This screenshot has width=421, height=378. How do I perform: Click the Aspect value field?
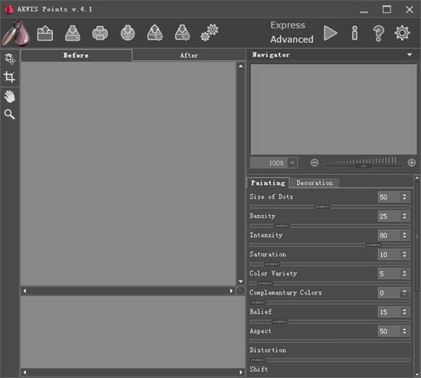389,331
